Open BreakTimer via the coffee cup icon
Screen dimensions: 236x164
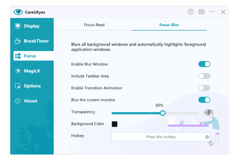tap(18, 41)
